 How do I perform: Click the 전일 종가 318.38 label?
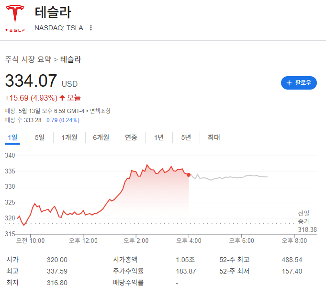coord(307,221)
